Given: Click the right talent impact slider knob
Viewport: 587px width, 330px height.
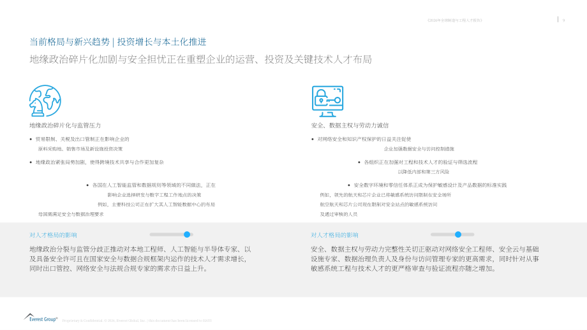Looking at the screenshot, I should [458, 234].
